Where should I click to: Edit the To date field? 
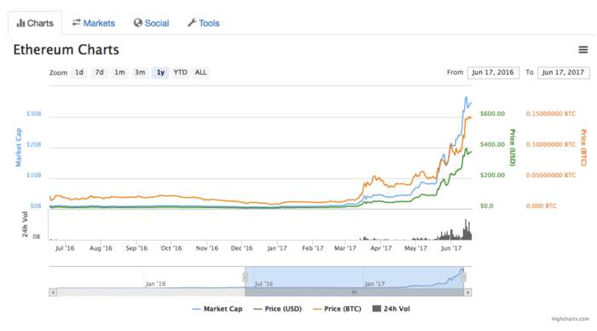(564, 73)
